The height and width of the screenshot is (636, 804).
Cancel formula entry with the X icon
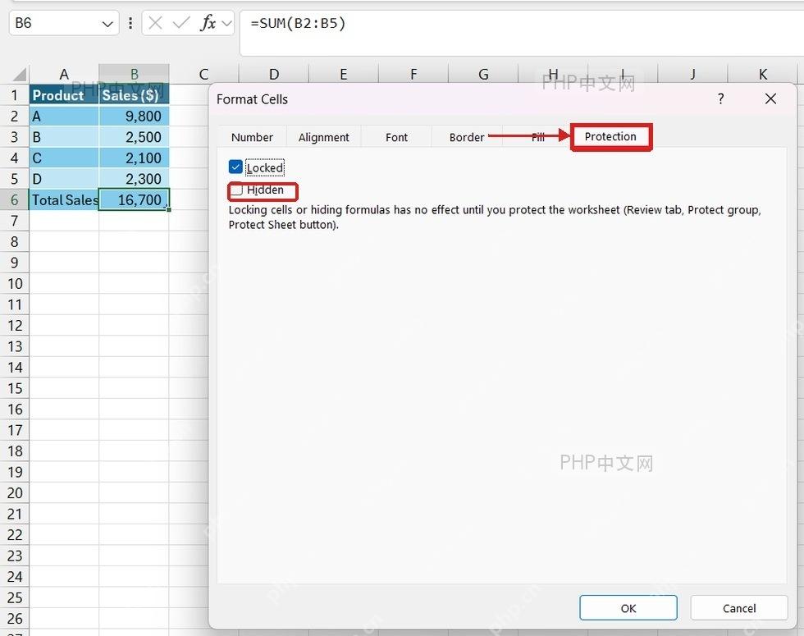click(155, 23)
